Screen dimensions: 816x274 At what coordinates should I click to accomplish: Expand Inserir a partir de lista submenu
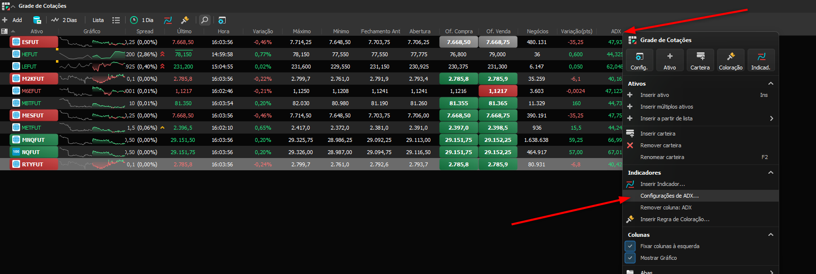click(x=701, y=118)
